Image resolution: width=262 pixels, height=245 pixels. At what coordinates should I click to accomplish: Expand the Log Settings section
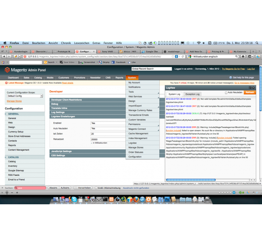87,112
